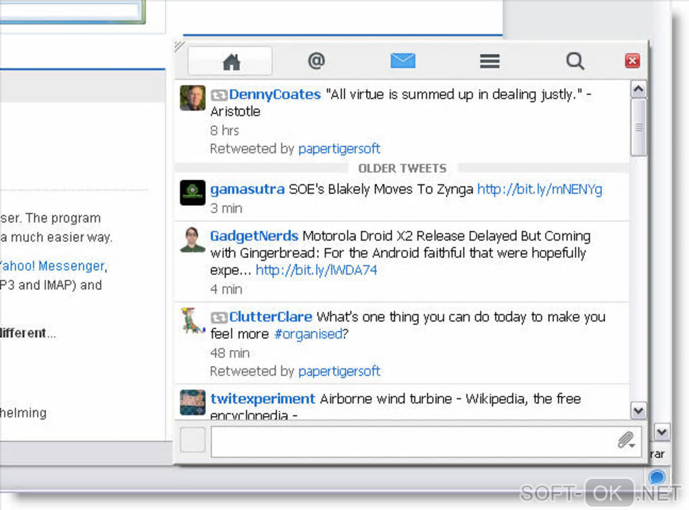Open direct messages envelope tab
689x510 pixels.
point(403,61)
